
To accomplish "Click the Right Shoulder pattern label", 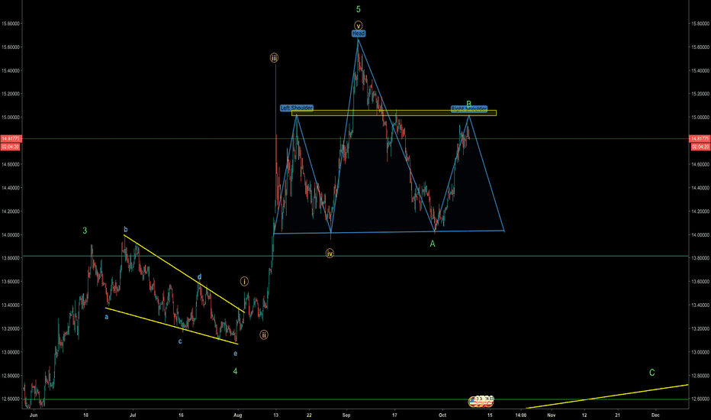I will [x=469, y=109].
